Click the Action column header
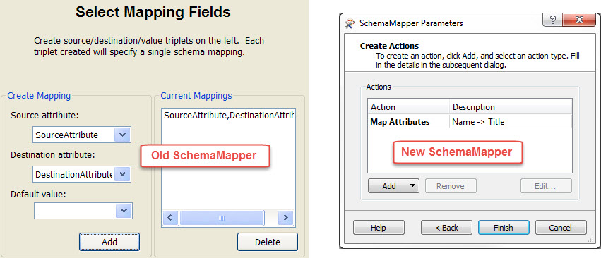The height and width of the screenshot is (258, 601). pyautogui.click(x=409, y=107)
